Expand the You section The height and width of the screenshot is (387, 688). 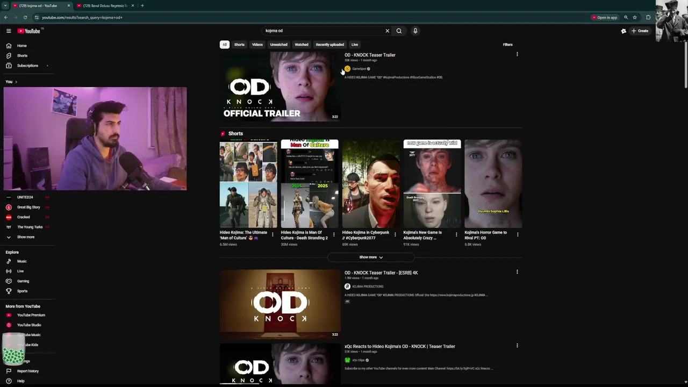click(11, 82)
